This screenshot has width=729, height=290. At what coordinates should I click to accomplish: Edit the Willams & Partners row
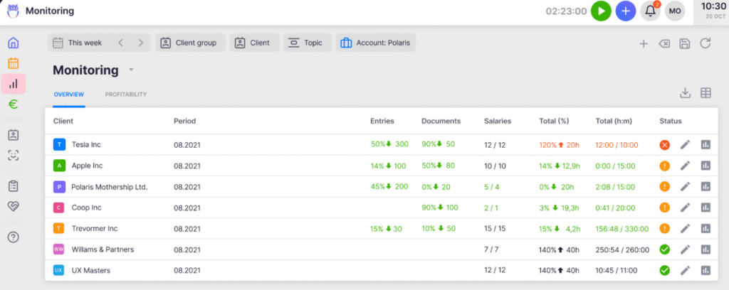[x=685, y=249]
